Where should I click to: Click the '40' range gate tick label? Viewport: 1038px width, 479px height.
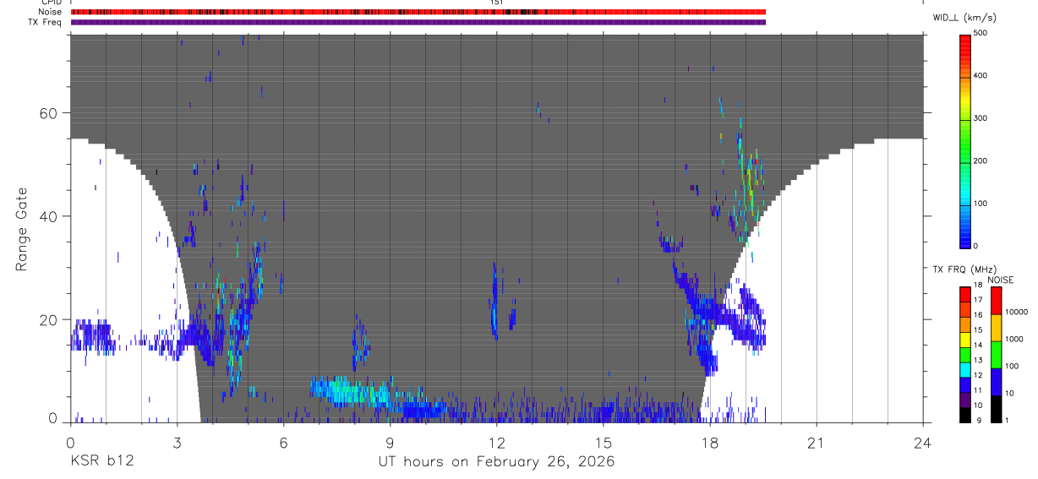[50, 216]
